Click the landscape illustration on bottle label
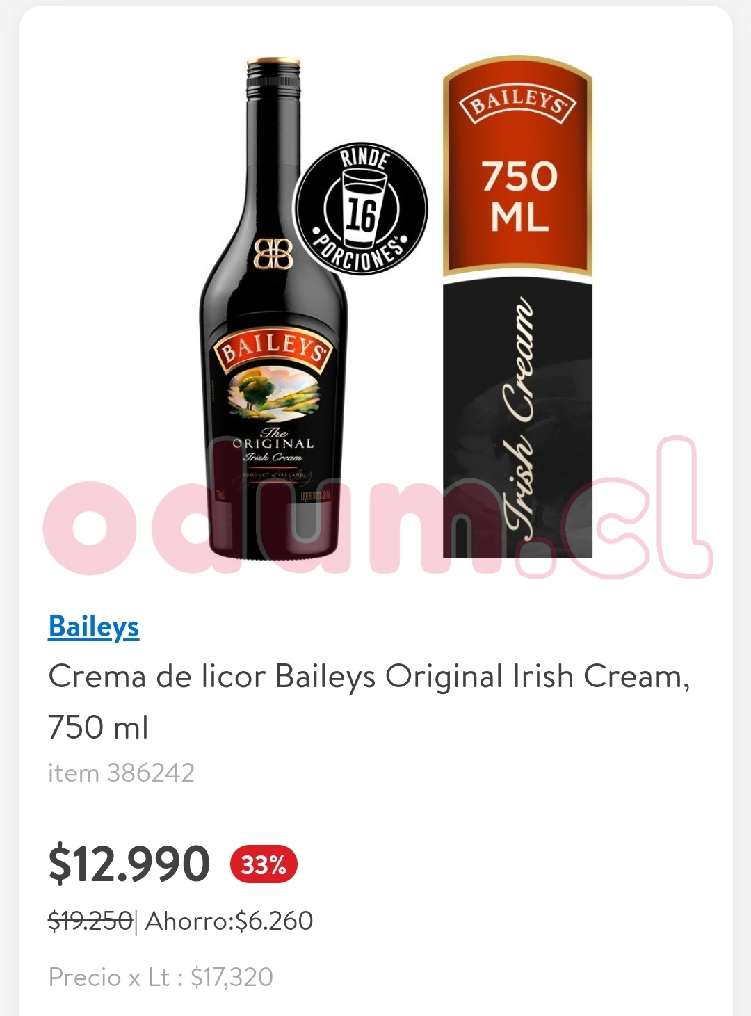The width and height of the screenshot is (751, 1016). click(x=273, y=396)
